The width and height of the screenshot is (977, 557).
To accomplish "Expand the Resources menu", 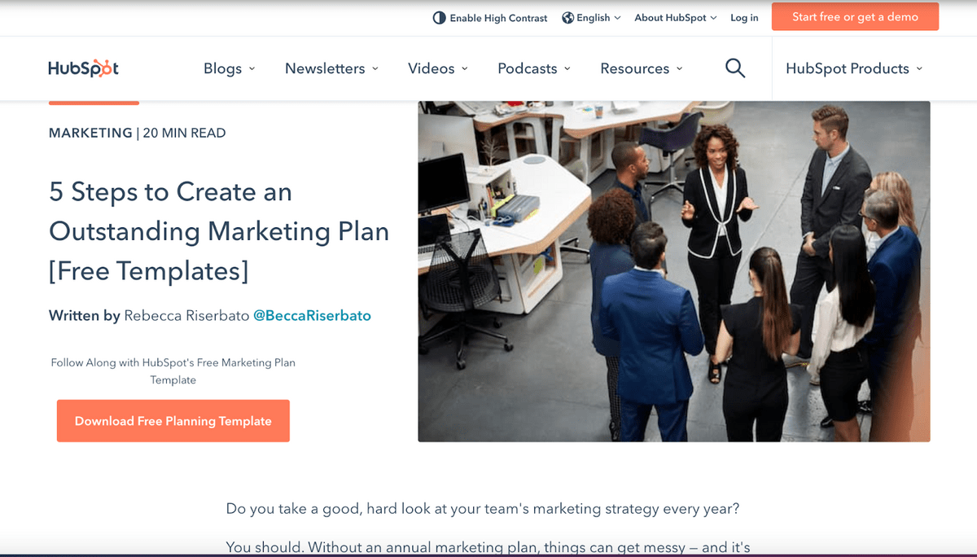I will click(x=642, y=68).
